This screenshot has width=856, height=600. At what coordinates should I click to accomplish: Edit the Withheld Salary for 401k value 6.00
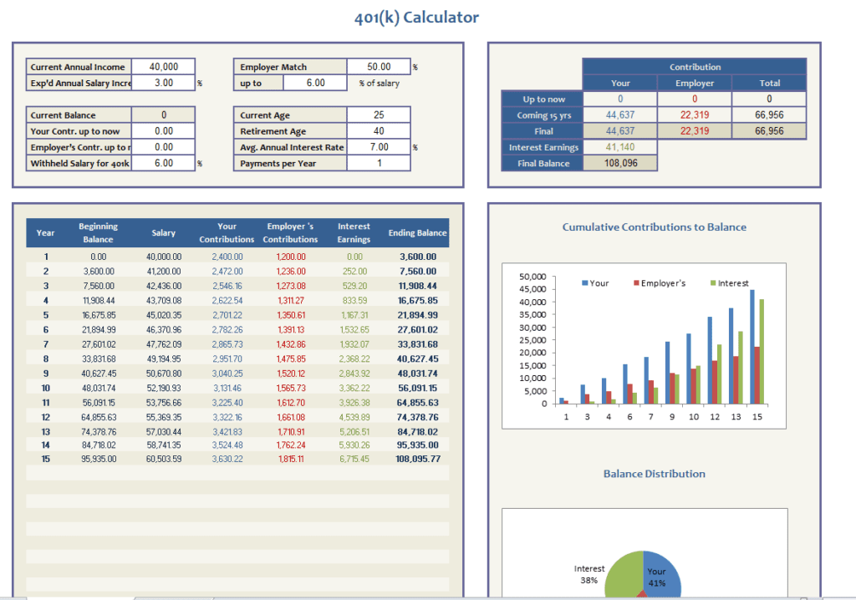pyautogui.click(x=163, y=163)
